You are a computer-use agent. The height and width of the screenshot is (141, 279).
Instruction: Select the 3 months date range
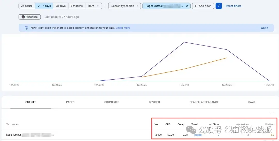(x=77, y=6)
